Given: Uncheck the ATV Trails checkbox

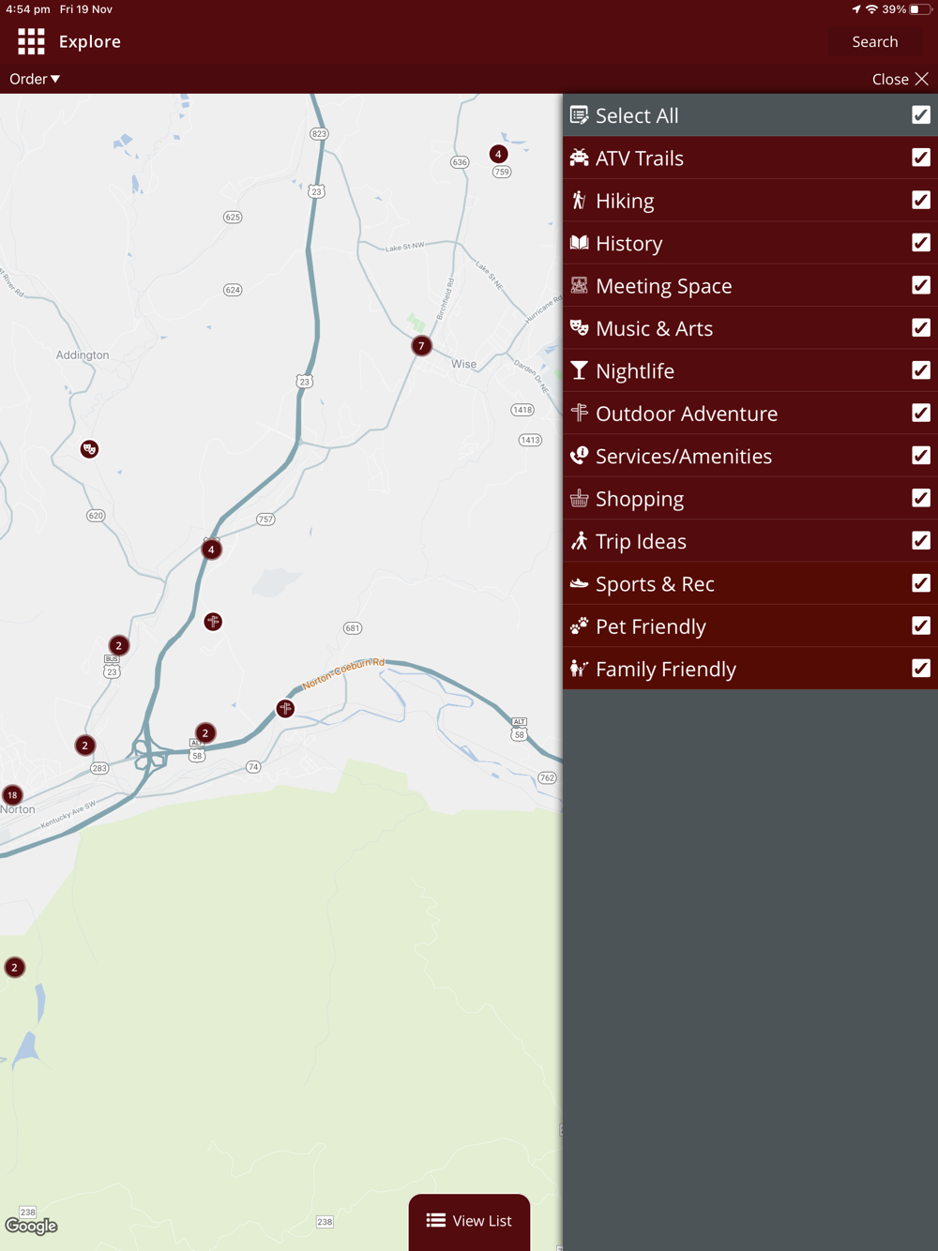Looking at the screenshot, I should pos(921,158).
